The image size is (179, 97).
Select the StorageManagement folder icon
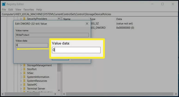tap(24, 65)
